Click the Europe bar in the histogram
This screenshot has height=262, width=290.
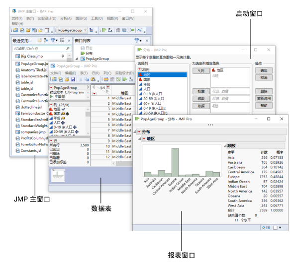175,162
